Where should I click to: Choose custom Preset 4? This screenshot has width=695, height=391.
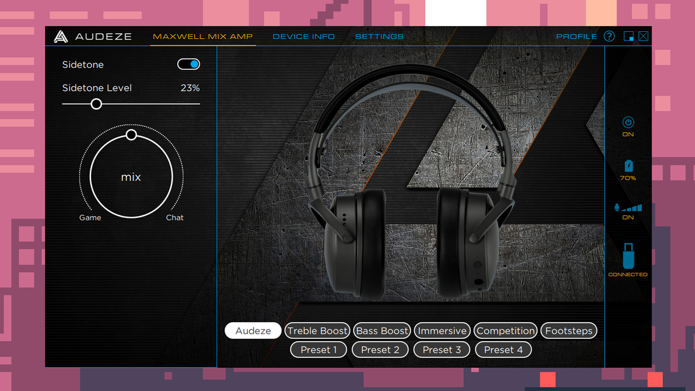pyautogui.click(x=503, y=349)
